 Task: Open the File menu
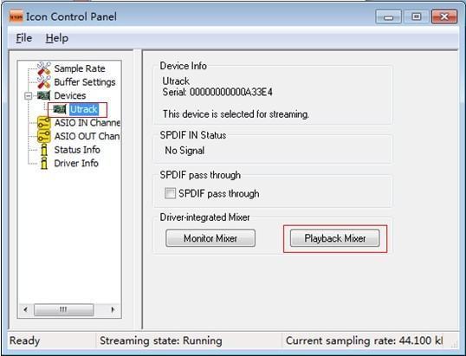click(23, 38)
